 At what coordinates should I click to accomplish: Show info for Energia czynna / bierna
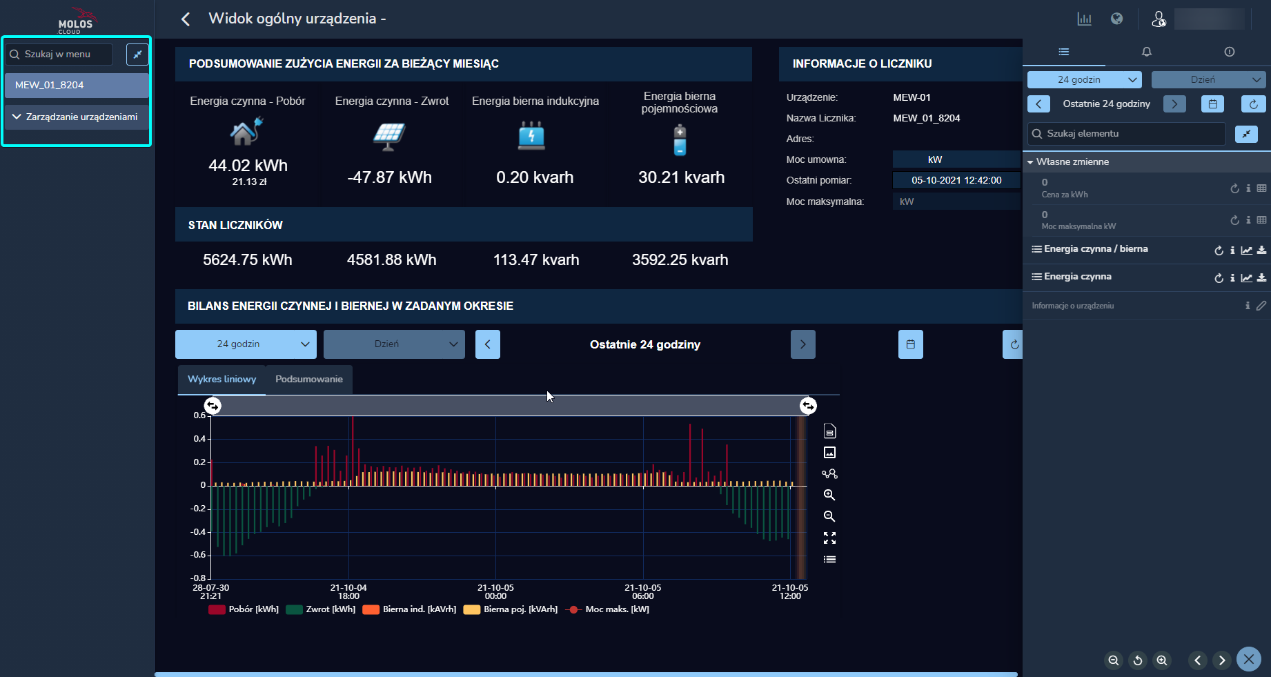[1232, 251]
